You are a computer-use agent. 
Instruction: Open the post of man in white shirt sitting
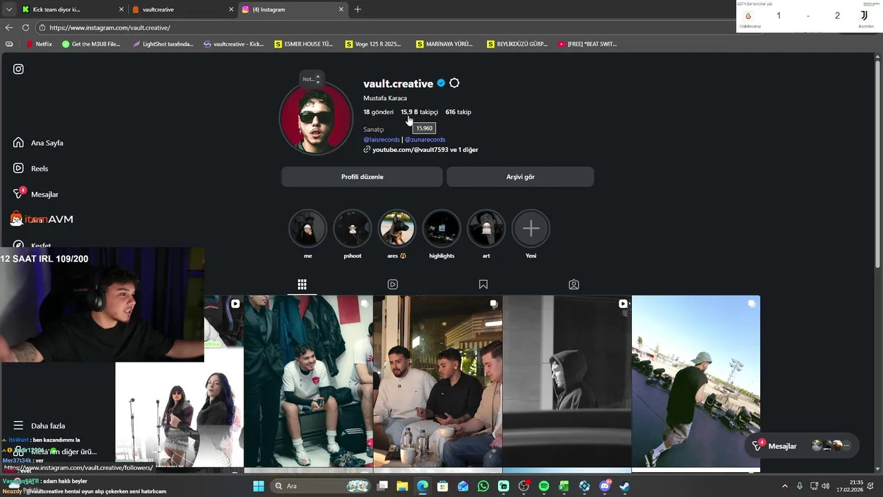point(308,381)
